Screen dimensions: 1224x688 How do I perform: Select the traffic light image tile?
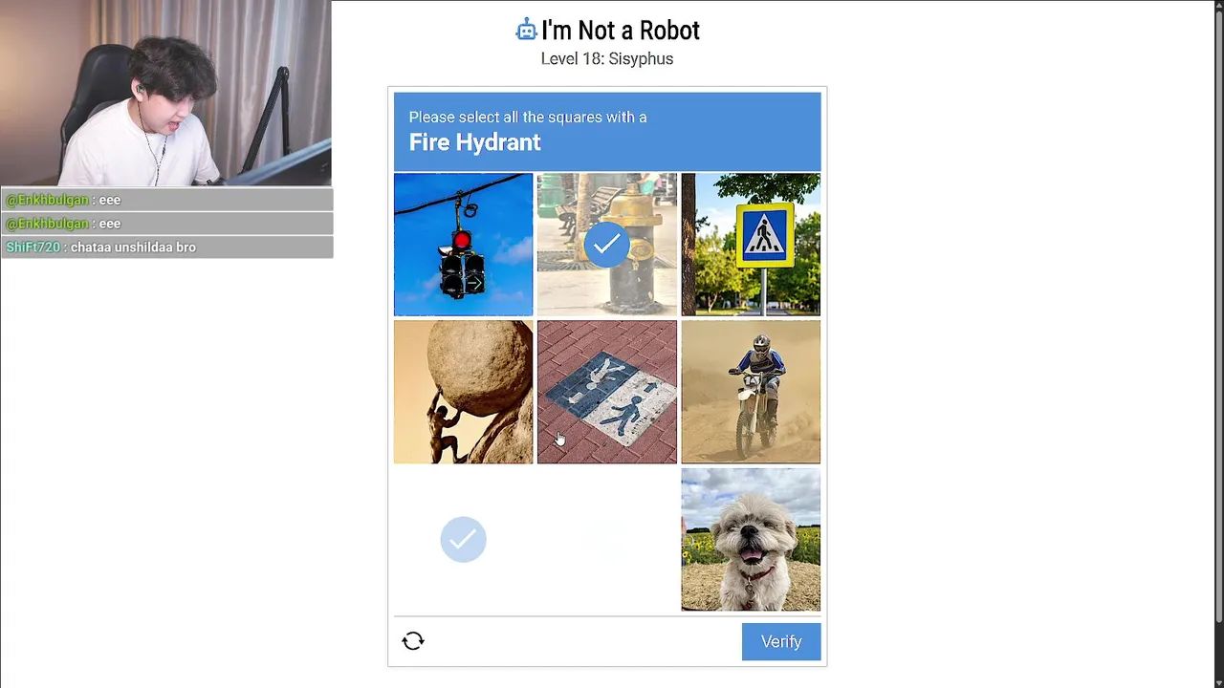click(x=463, y=245)
